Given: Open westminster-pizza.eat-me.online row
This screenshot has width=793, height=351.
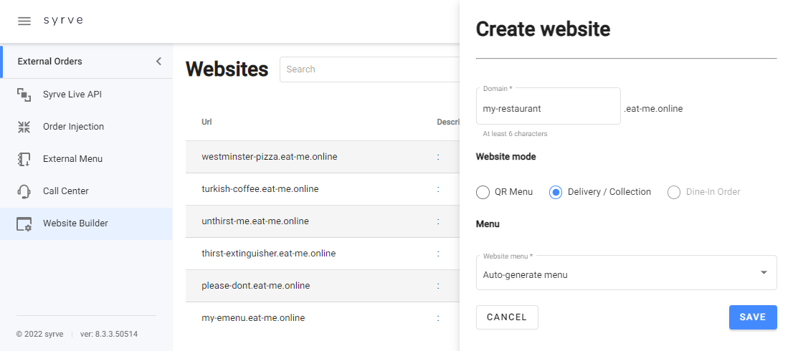Looking at the screenshot, I should click(270, 157).
